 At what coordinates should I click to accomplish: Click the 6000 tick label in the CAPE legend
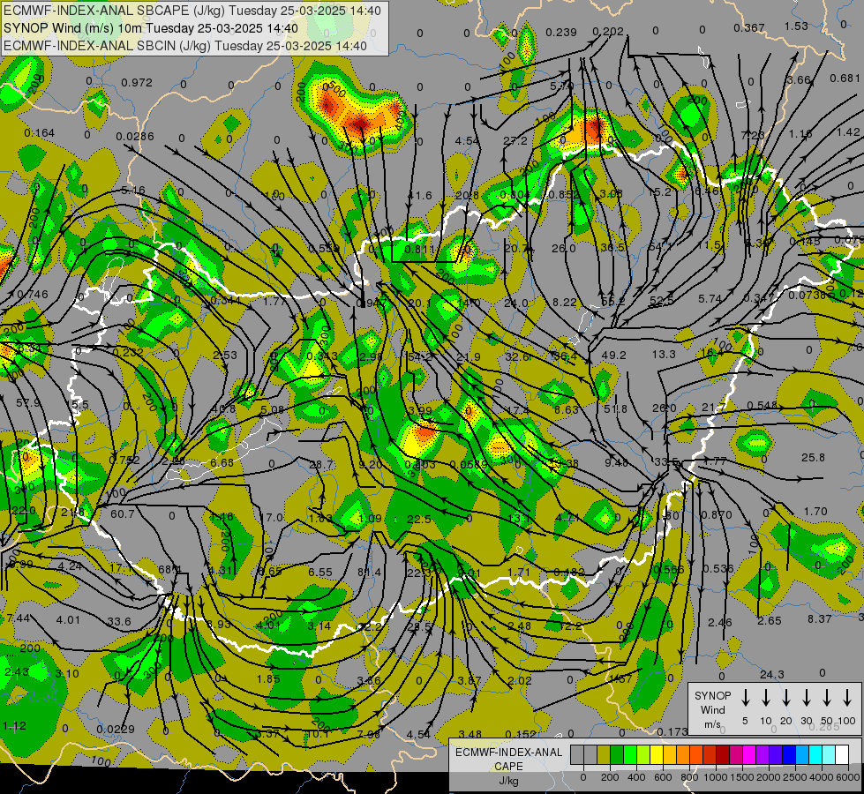(848, 777)
